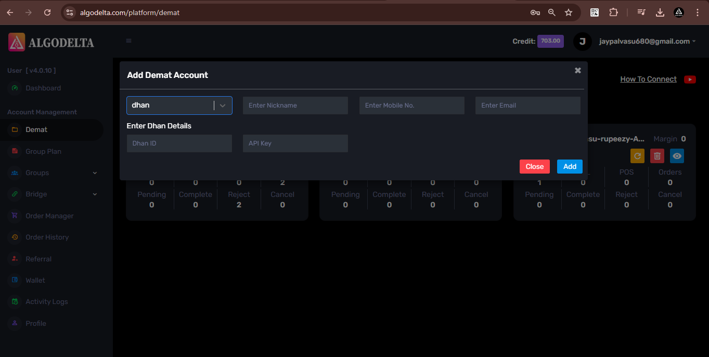
Task: Reload the browser page
Action: (47, 12)
